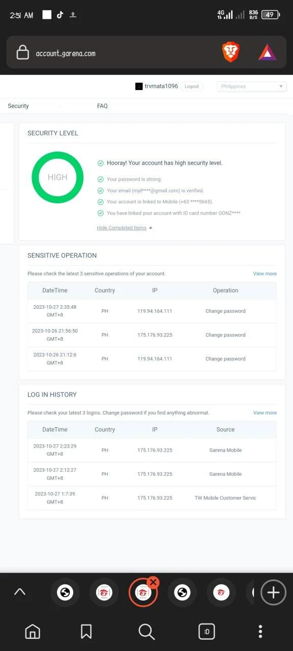The image size is (293, 651).
Task: Tap the green HIGH security ring
Action: [57, 177]
